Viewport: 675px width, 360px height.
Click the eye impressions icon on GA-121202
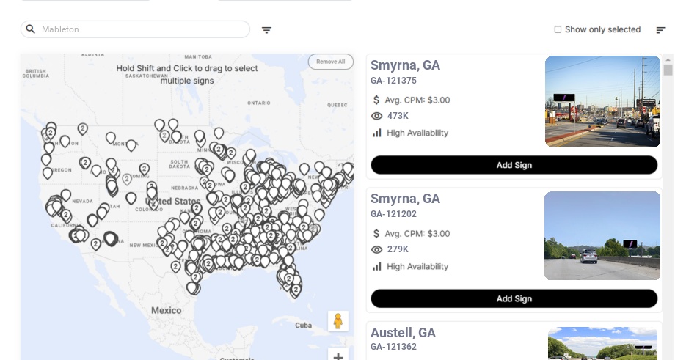click(x=377, y=249)
